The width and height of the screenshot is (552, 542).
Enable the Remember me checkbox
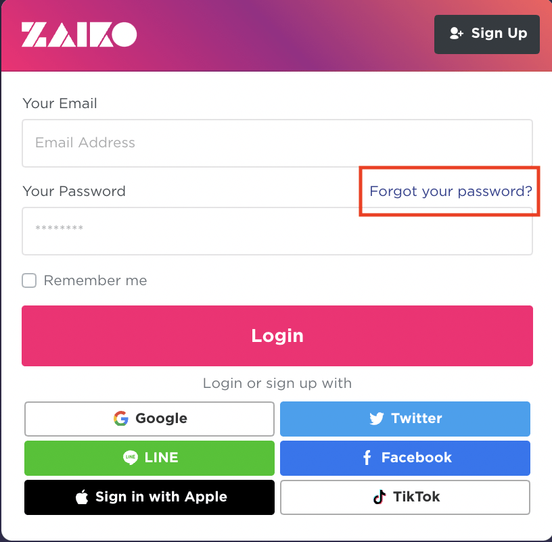[29, 280]
